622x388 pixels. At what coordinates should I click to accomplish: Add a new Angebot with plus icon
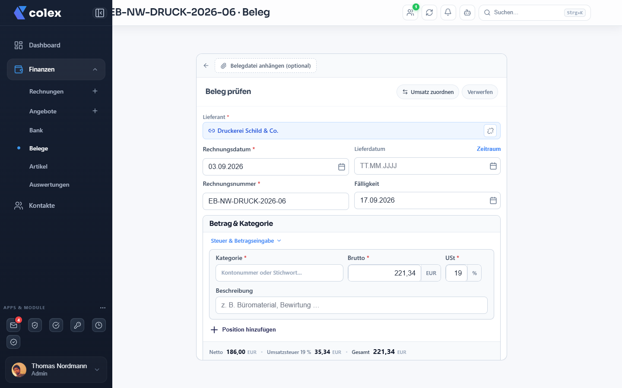[95, 111]
